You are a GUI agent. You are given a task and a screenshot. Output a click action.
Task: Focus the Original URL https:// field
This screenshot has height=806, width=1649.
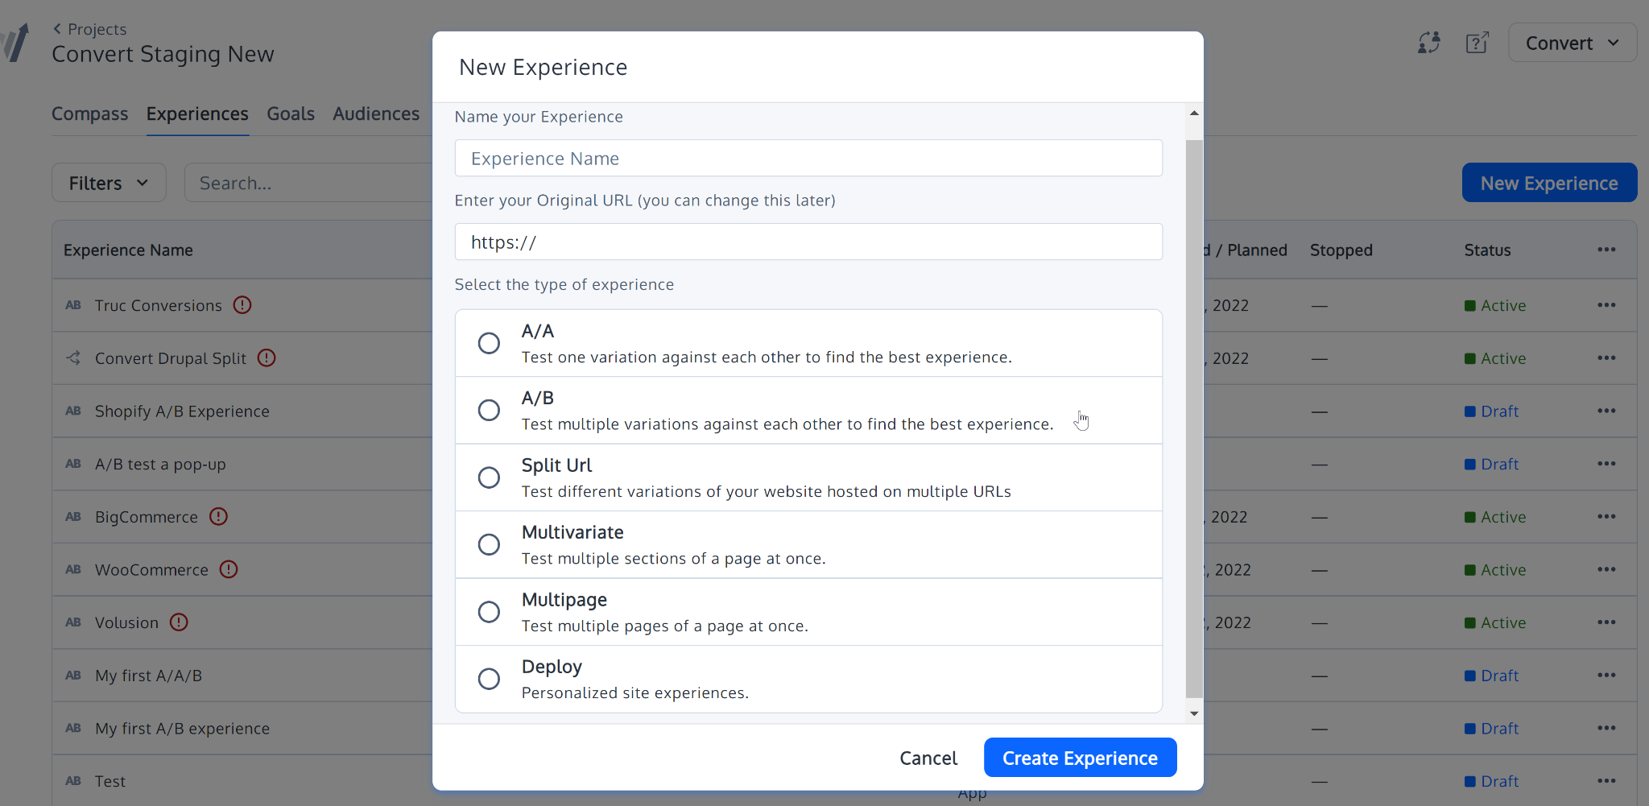tap(808, 242)
